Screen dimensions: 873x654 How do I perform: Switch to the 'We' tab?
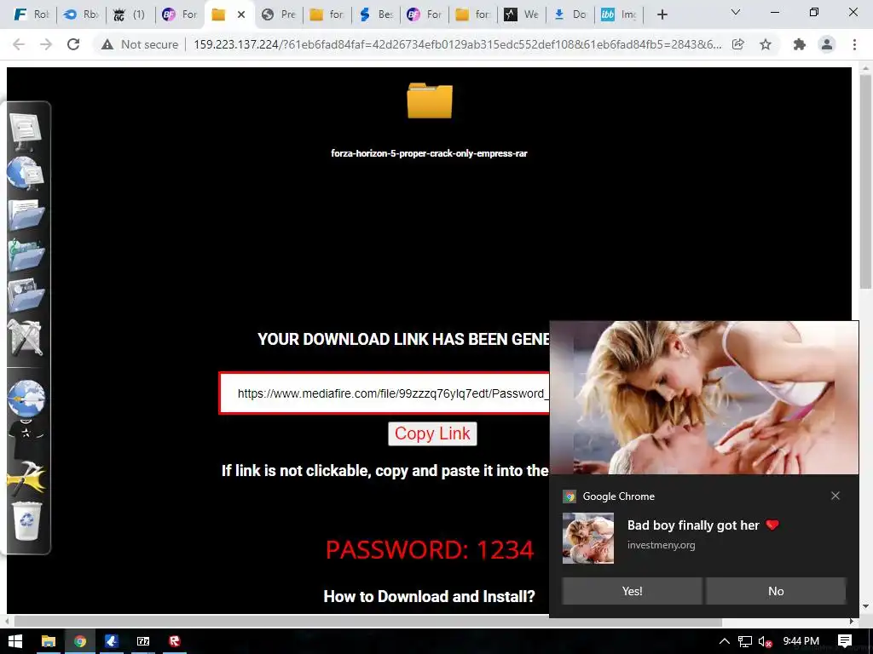click(522, 14)
